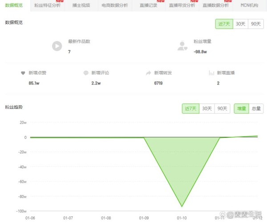Click the 新增点赞 value 85.1w
Viewport: 267px width, 224px height.
(x=34, y=83)
